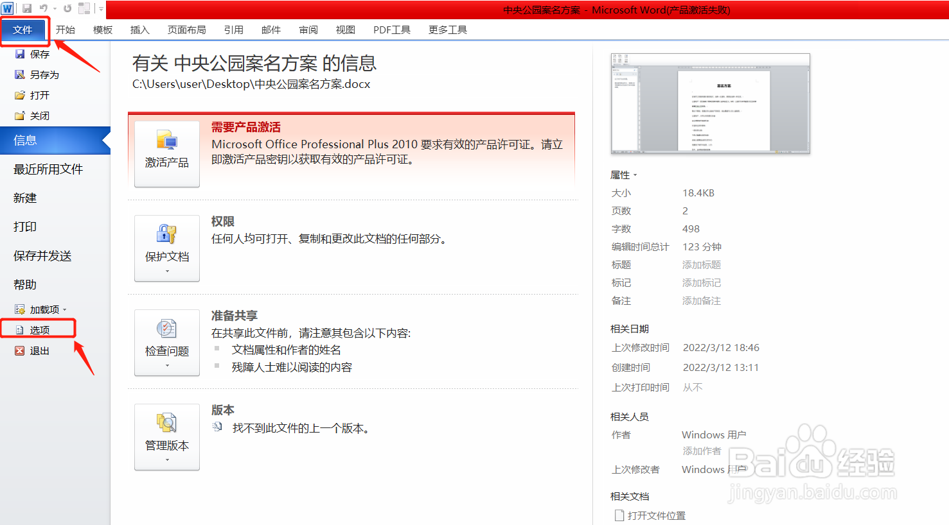This screenshot has width=949, height=525.
Task: Click the Word application icon in title bar
Action: 7,8
